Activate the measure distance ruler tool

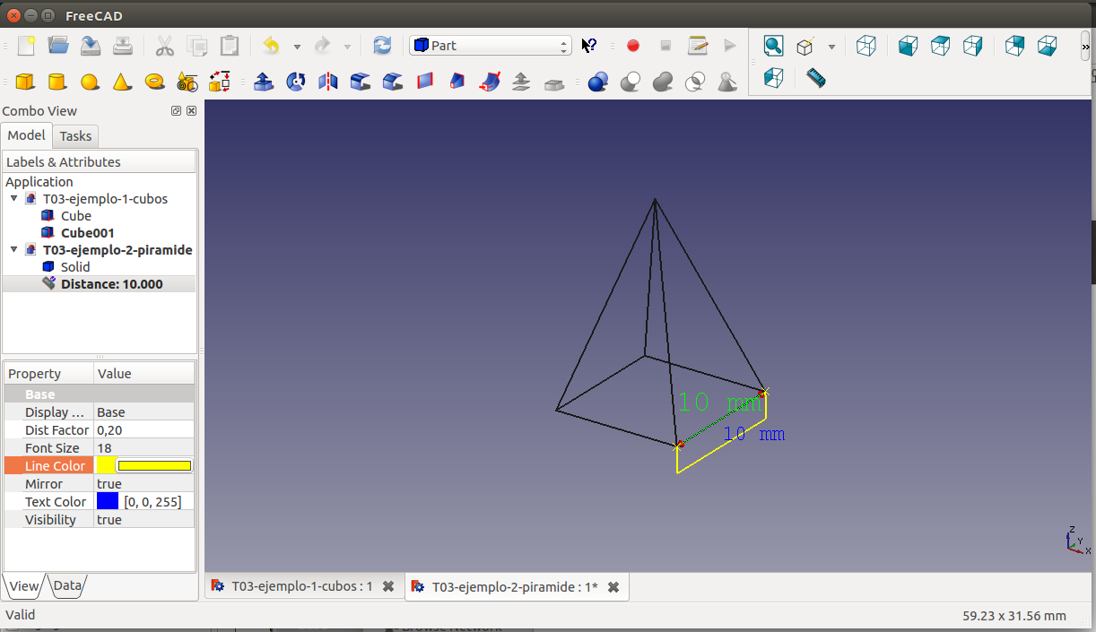(x=815, y=78)
